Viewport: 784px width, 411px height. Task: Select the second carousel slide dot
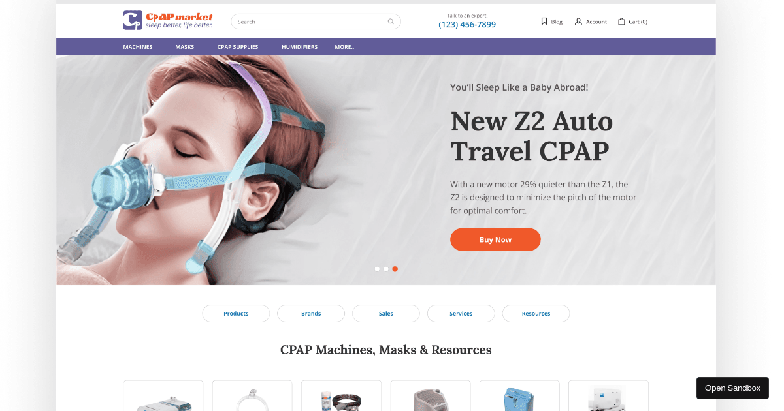386,269
